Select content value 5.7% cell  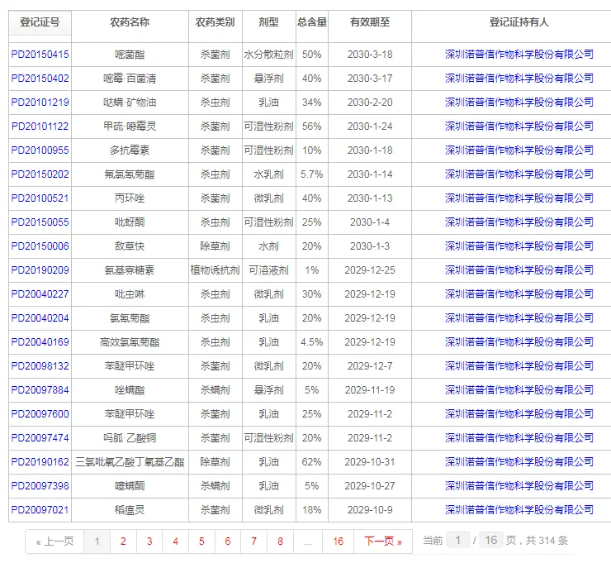(x=312, y=174)
